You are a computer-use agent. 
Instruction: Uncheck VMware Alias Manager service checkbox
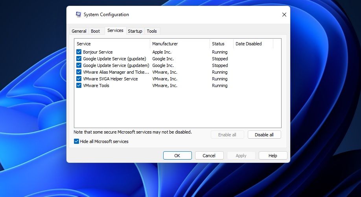pos(79,72)
